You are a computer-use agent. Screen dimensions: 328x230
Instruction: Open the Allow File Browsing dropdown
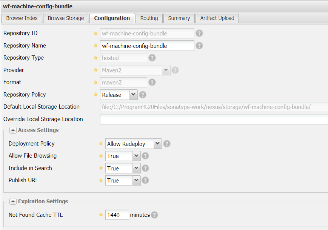[136, 156]
